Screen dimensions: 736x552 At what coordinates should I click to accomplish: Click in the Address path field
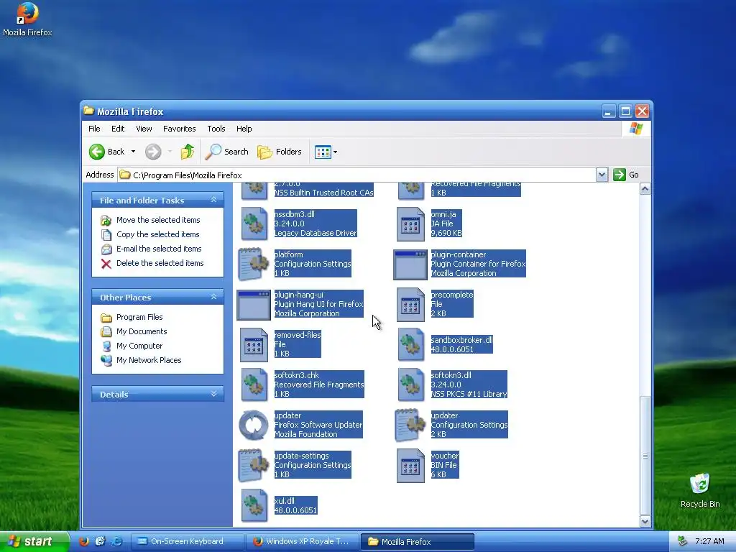click(356, 175)
